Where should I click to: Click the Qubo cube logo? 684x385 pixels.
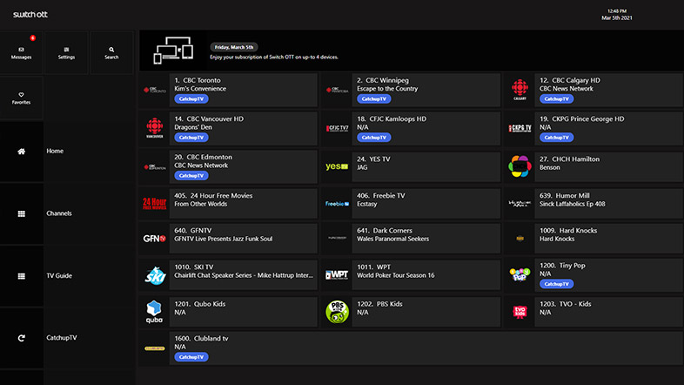point(154,312)
